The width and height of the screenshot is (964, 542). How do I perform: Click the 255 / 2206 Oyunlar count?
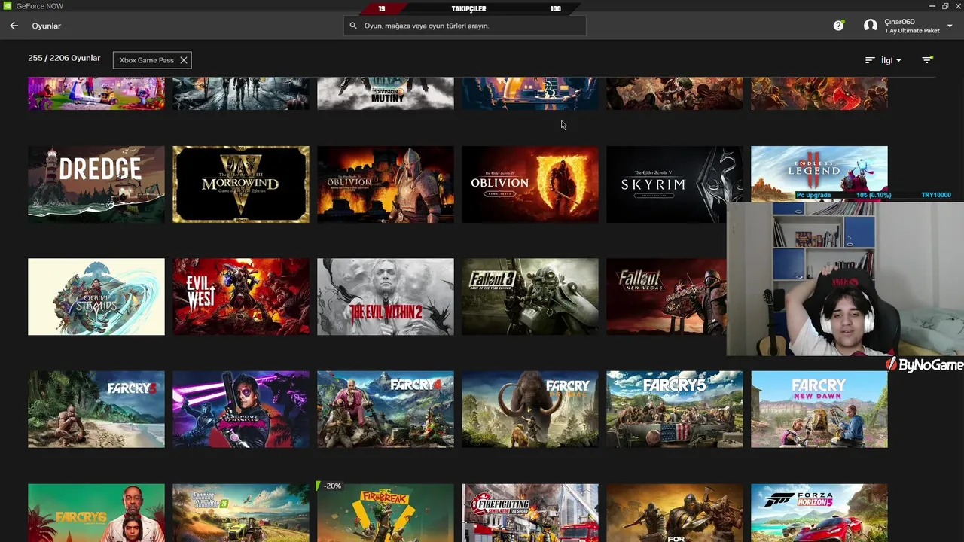(64, 58)
